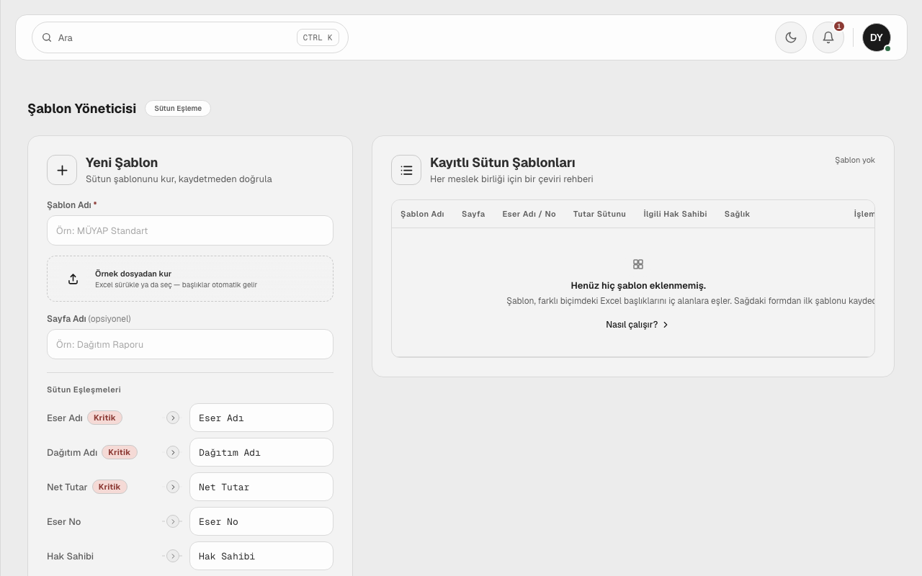Focus the Sayfa Adı input field
Screen dimensions: 922x576
pyautogui.click(x=190, y=344)
